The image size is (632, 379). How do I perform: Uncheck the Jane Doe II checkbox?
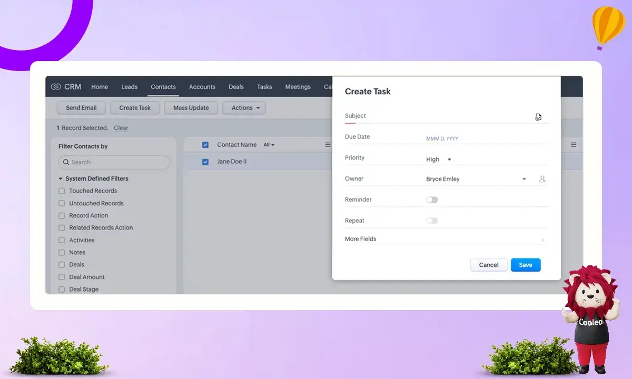click(x=205, y=162)
